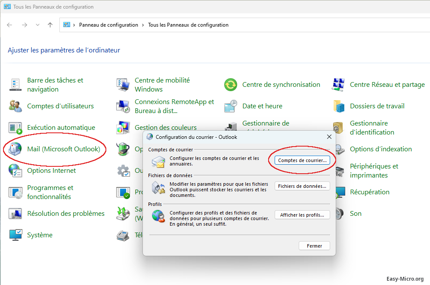Click Connexions RemoteApp et Bureau icon
This screenshot has width=430, height=285.
(x=123, y=106)
